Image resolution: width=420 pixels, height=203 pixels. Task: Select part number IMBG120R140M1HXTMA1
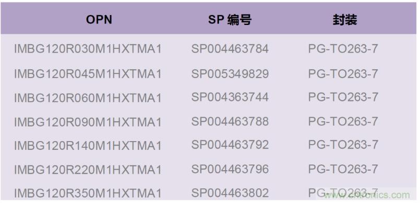tap(88, 146)
